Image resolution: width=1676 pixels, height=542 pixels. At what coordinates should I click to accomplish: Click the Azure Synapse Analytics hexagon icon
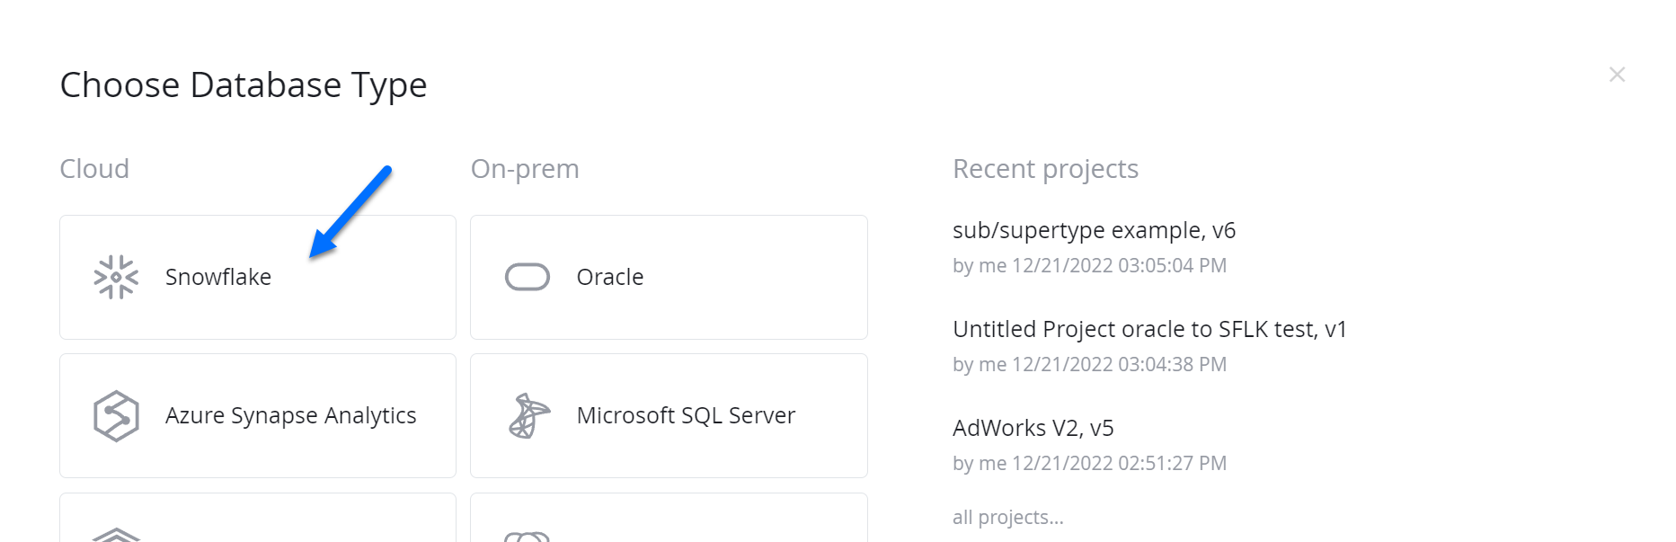(116, 415)
